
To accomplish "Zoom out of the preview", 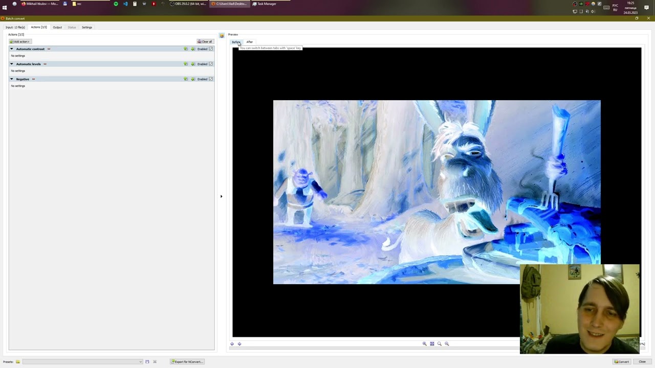I will (447, 344).
